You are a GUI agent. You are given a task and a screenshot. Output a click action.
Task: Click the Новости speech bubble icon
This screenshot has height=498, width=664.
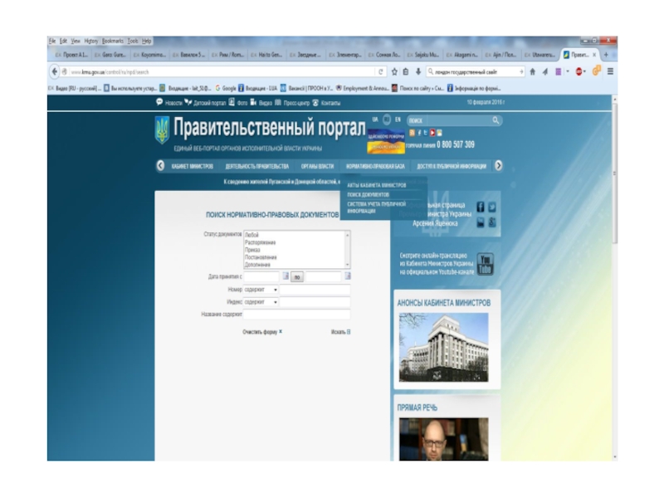159,102
